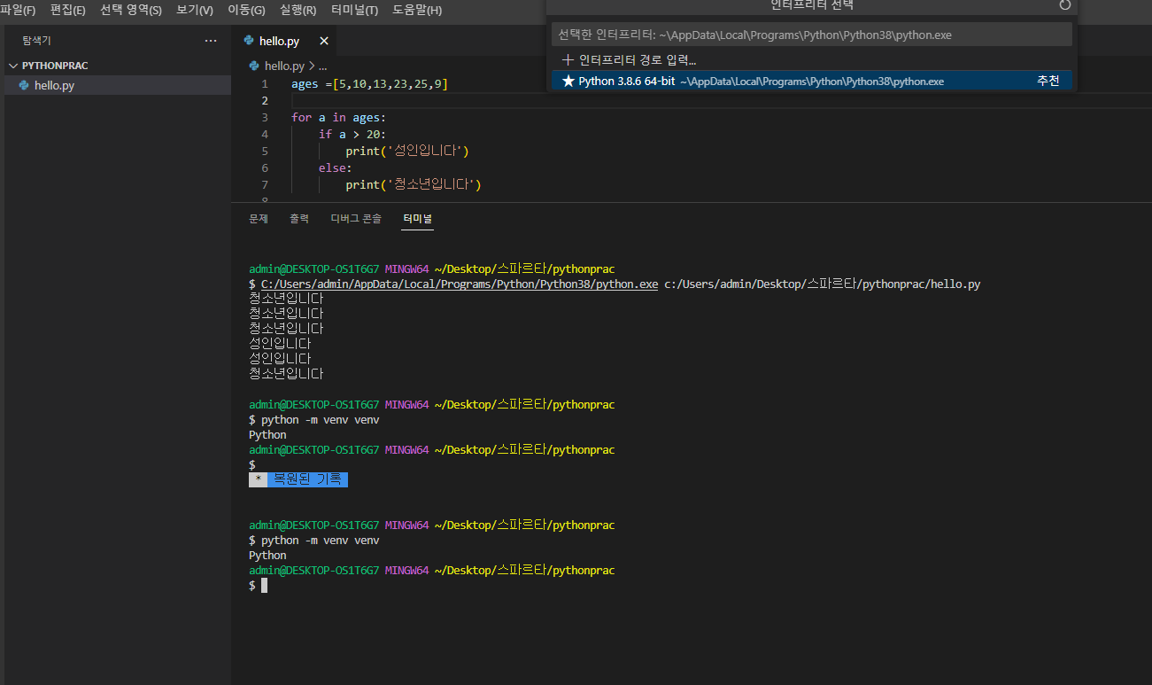Click editor line number 1
1152x685 pixels.
[x=264, y=83]
